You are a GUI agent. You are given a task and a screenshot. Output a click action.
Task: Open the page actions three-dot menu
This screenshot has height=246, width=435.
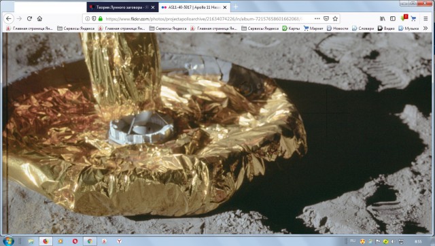[x=317, y=18]
